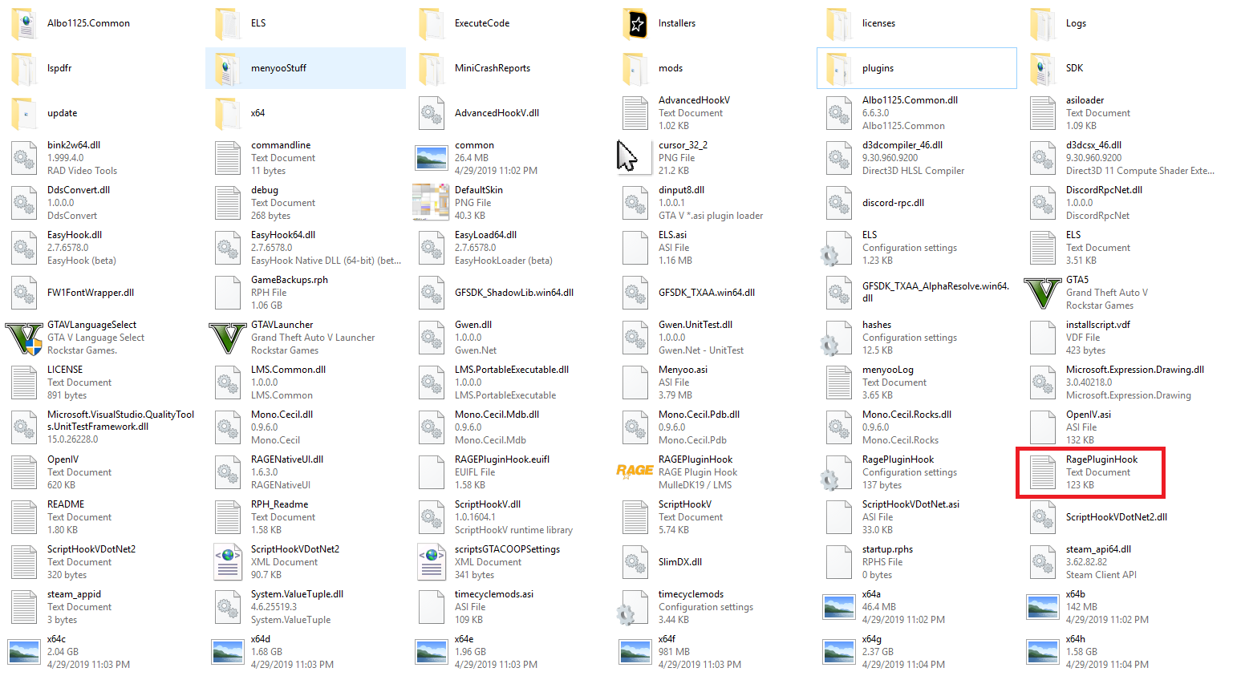Select the licenses folder icon

pyautogui.click(x=839, y=23)
